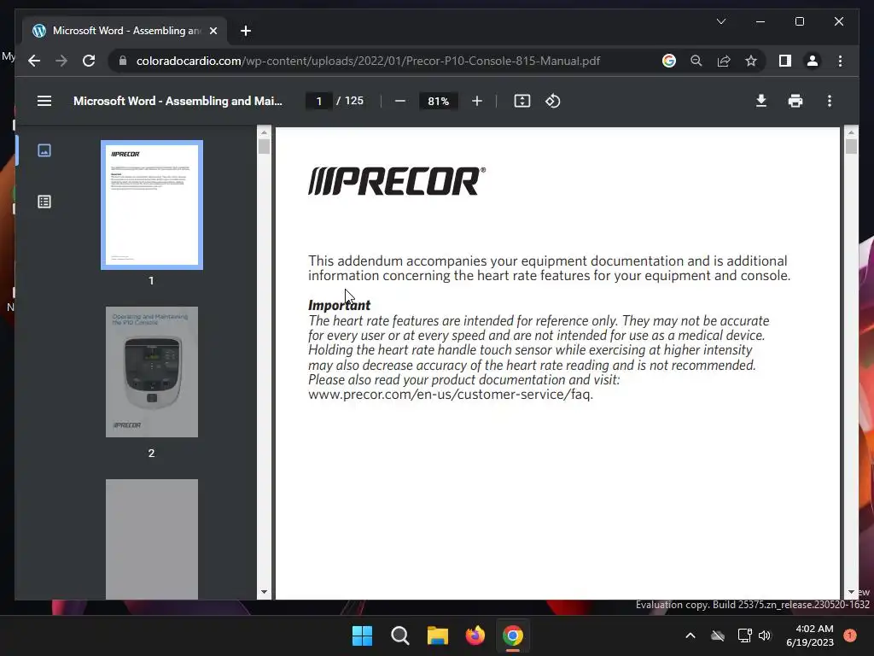
Task: View site information lock icon
Action: (123, 61)
